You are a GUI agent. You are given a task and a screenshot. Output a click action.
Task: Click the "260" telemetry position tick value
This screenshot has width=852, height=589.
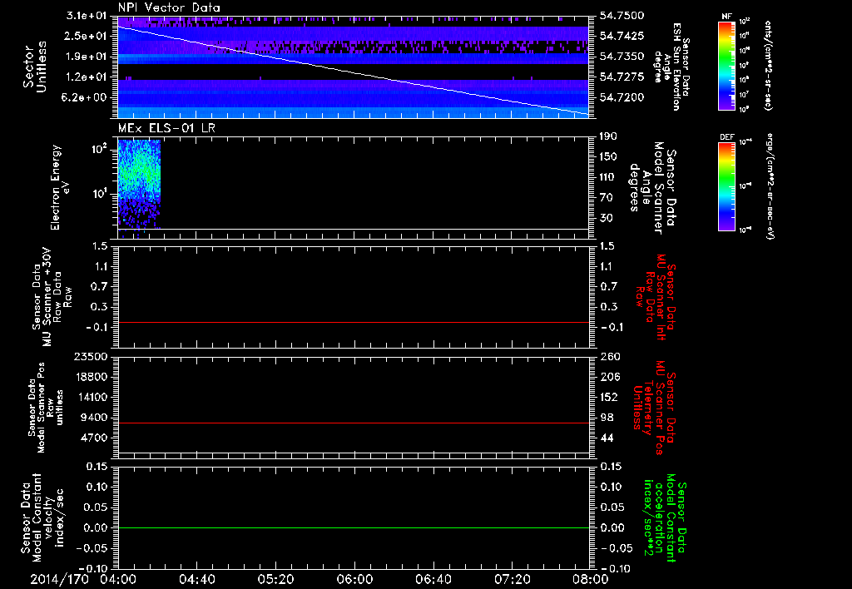tap(610, 356)
